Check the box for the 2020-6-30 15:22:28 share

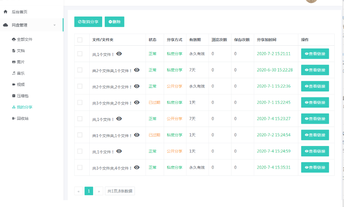(80, 70)
